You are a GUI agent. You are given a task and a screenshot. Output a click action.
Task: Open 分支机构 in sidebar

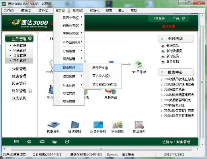19,98
